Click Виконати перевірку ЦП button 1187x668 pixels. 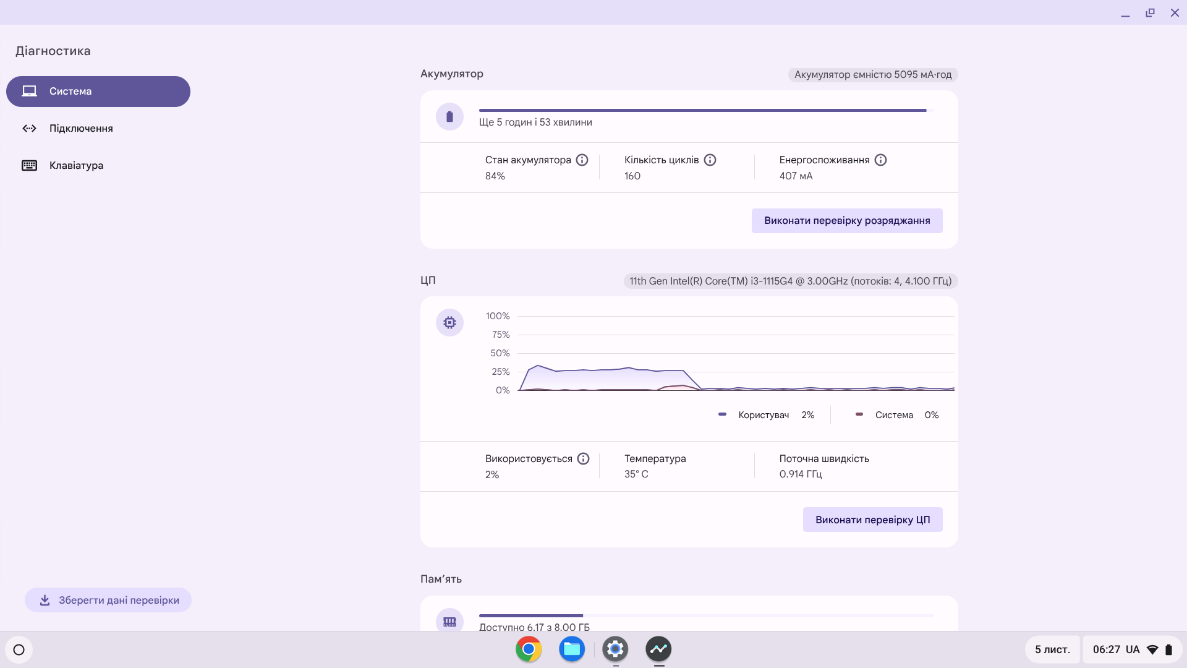point(872,520)
